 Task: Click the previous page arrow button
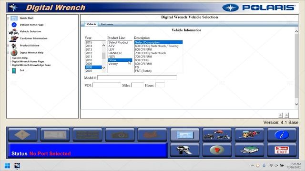281,115
